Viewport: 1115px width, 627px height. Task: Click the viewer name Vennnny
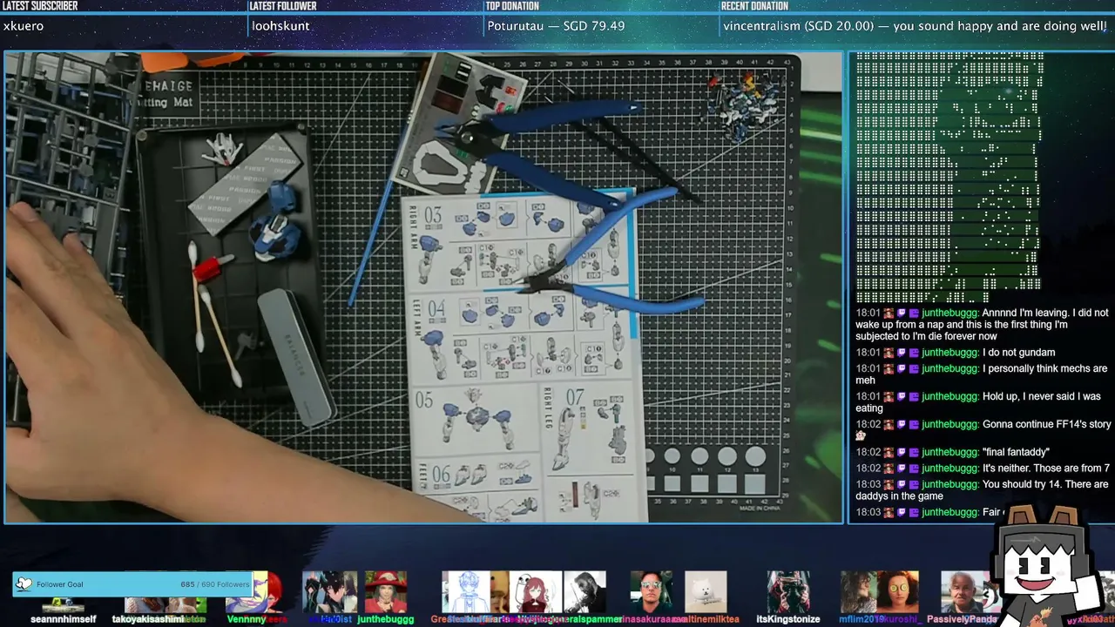click(245, 619)
